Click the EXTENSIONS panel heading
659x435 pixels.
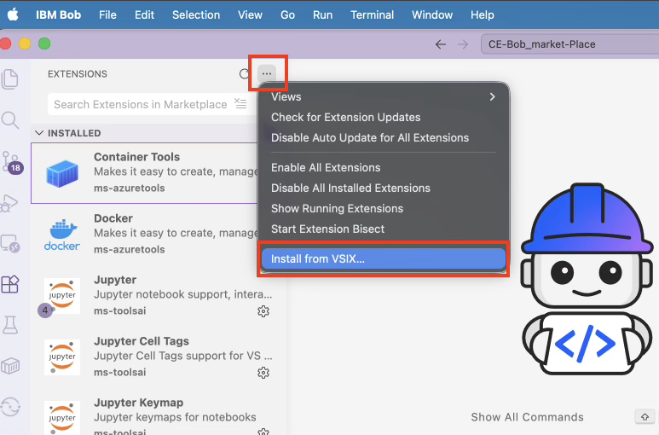pyautogui.click(x=78, y=74)
